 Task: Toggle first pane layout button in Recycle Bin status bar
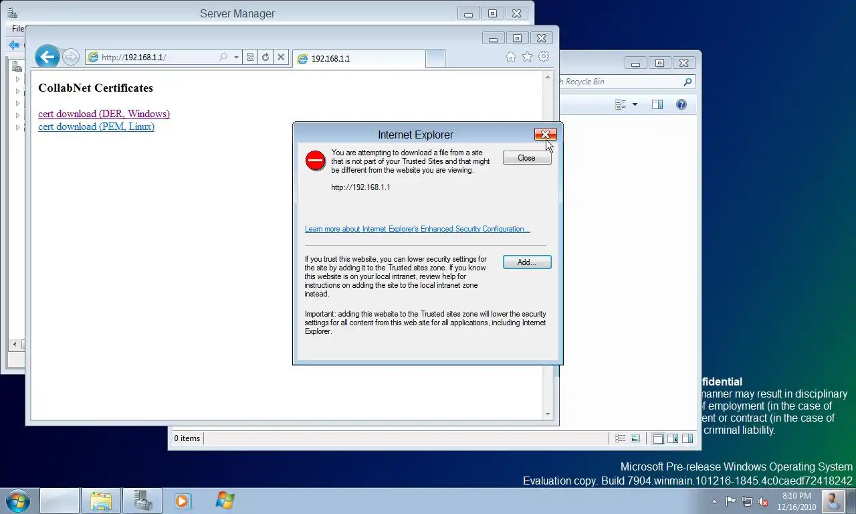coord(658,439)
